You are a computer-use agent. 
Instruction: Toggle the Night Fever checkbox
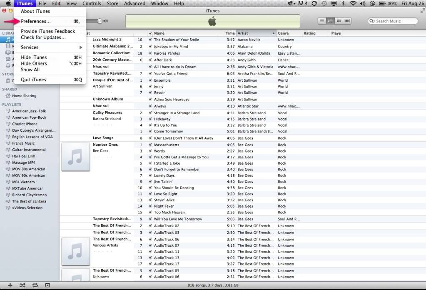(150, 206)
